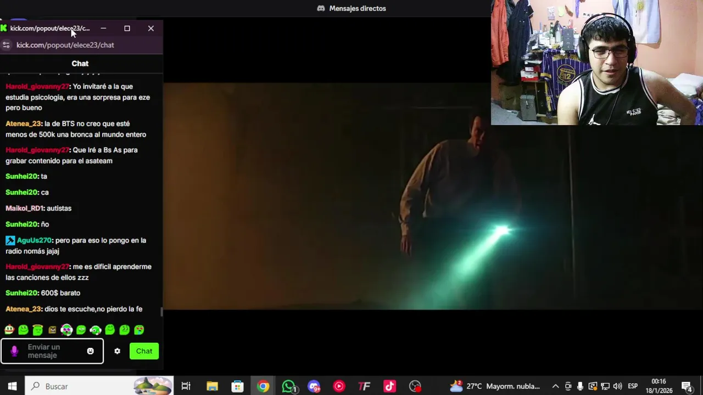
Task: Click the message 'autistas'
Action: [59, 208]
